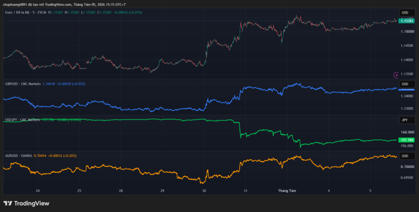
Task: Click the TradingView logo at bottom left
Action: (26, 203)
